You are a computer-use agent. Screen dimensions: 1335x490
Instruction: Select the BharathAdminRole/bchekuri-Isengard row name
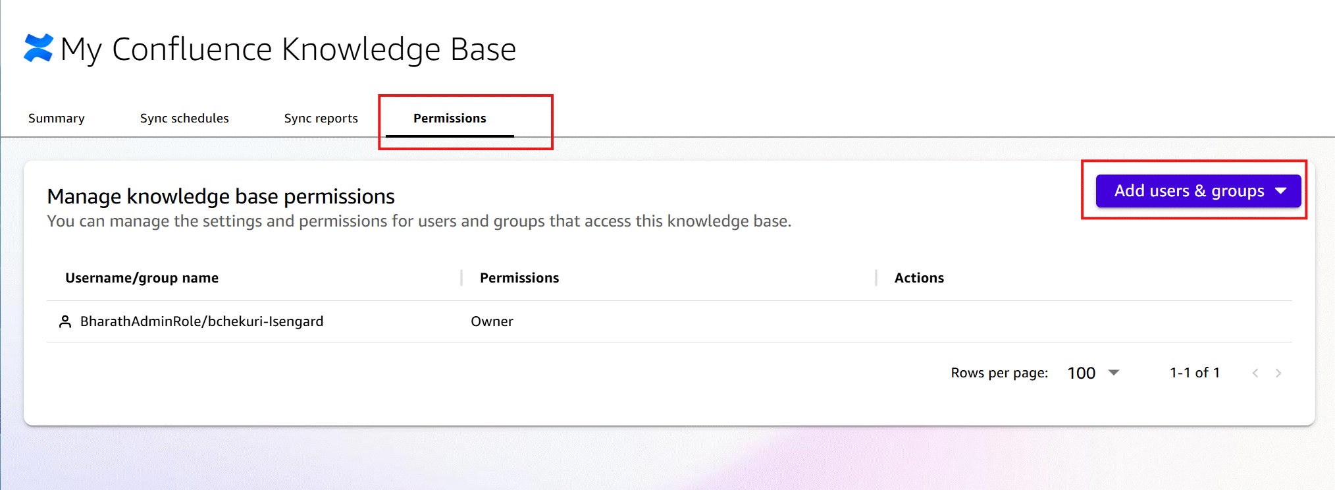coord(201,321)
